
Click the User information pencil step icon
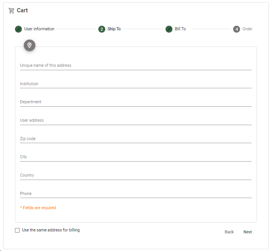point(18,29)
